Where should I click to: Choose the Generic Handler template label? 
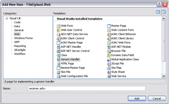(x=70, y=59)
